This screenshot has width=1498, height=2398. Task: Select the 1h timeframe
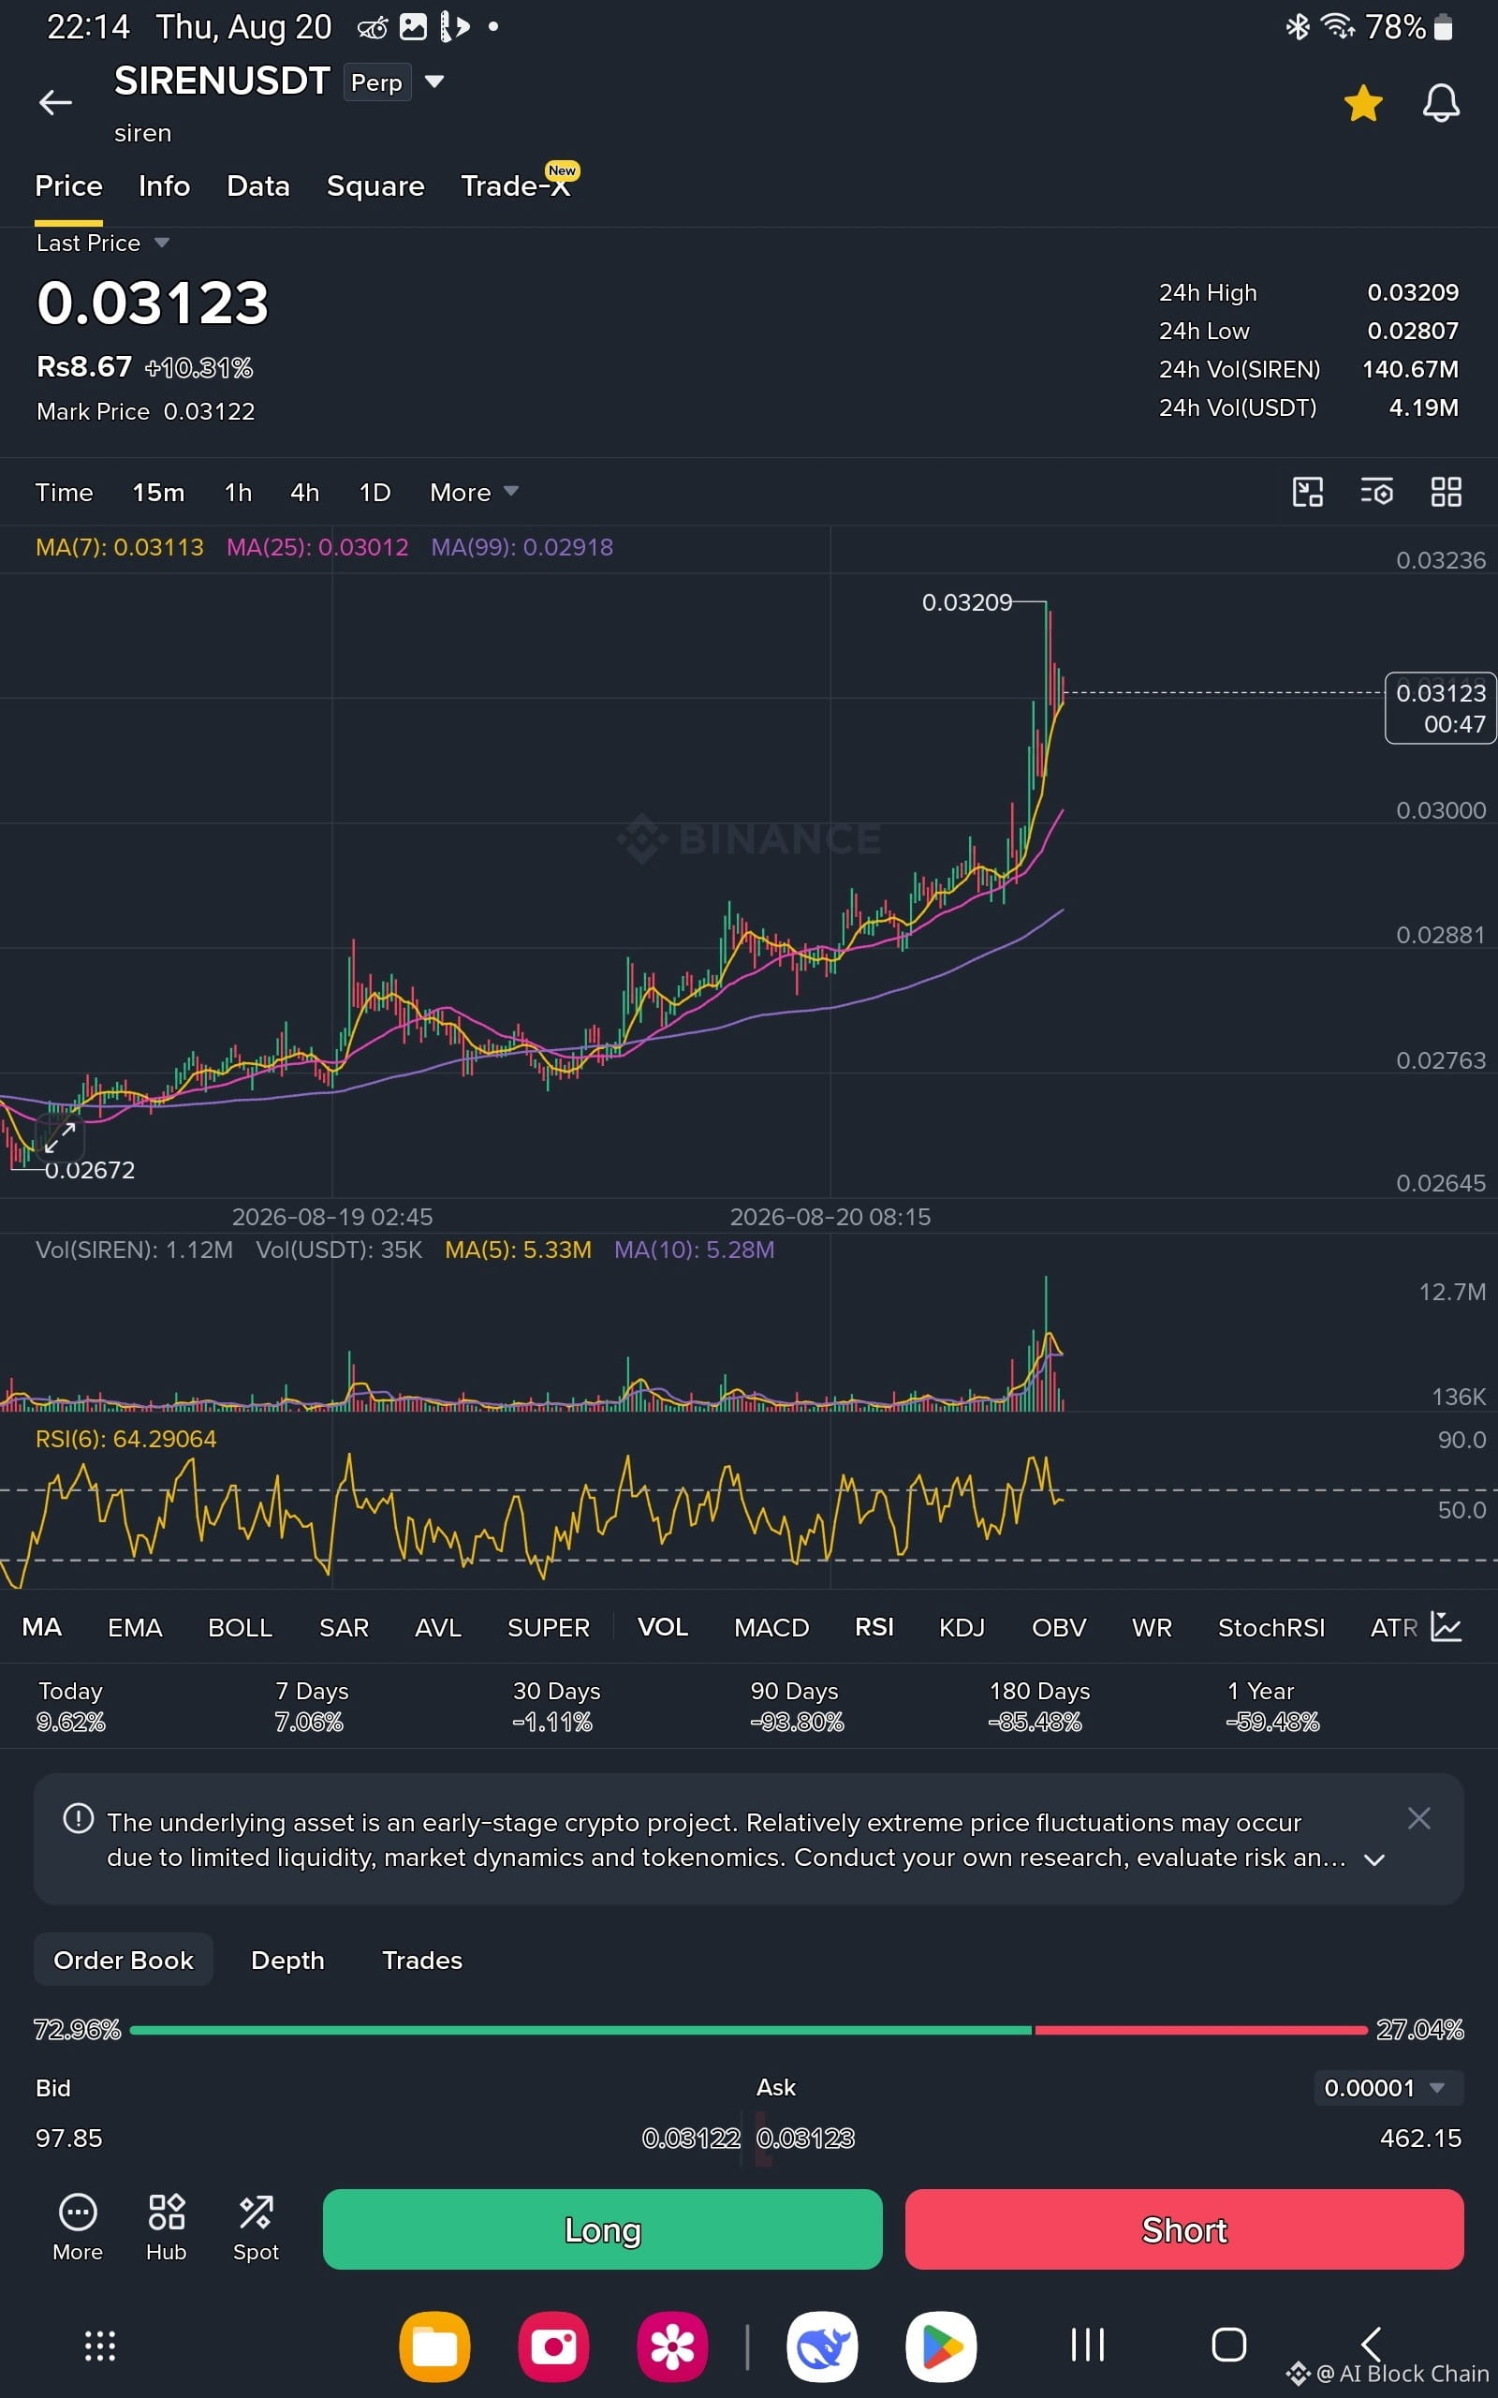[x=238, y=493]
